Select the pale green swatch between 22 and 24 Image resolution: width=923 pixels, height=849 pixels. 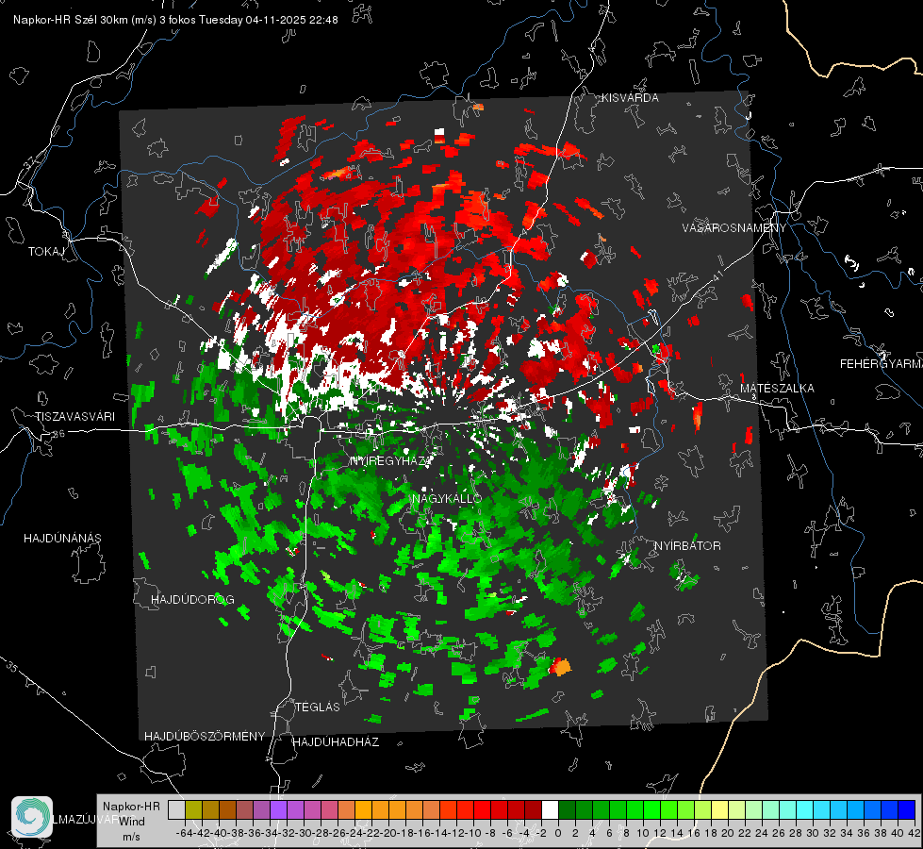753,809
